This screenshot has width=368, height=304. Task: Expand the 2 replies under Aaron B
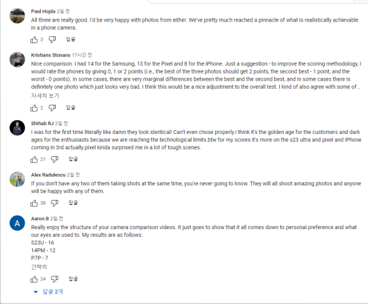(49, 292)
